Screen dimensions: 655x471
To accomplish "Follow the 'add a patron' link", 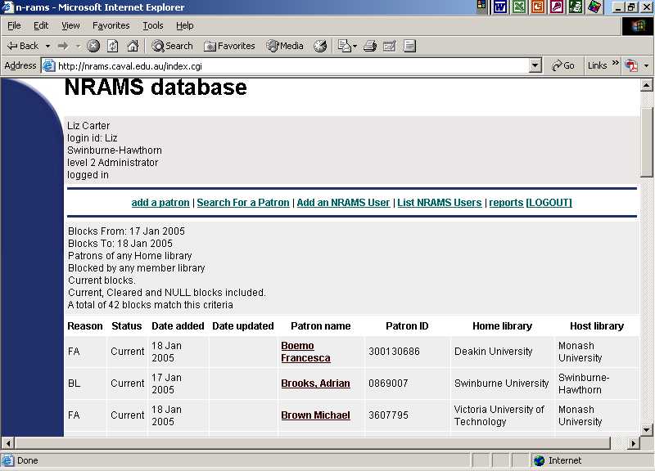I will 160,203.
